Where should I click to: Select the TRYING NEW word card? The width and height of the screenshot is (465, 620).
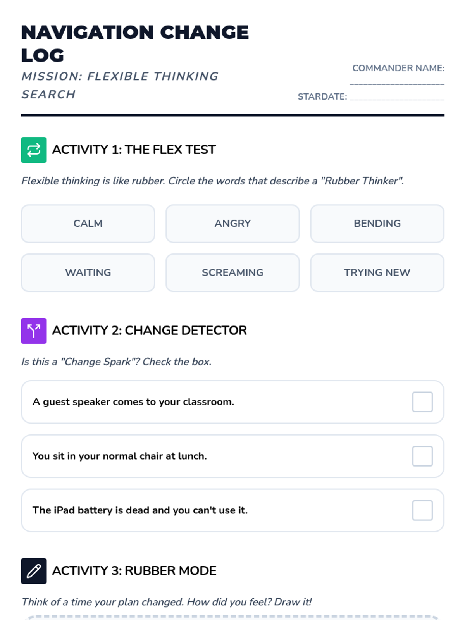point(377,273)
